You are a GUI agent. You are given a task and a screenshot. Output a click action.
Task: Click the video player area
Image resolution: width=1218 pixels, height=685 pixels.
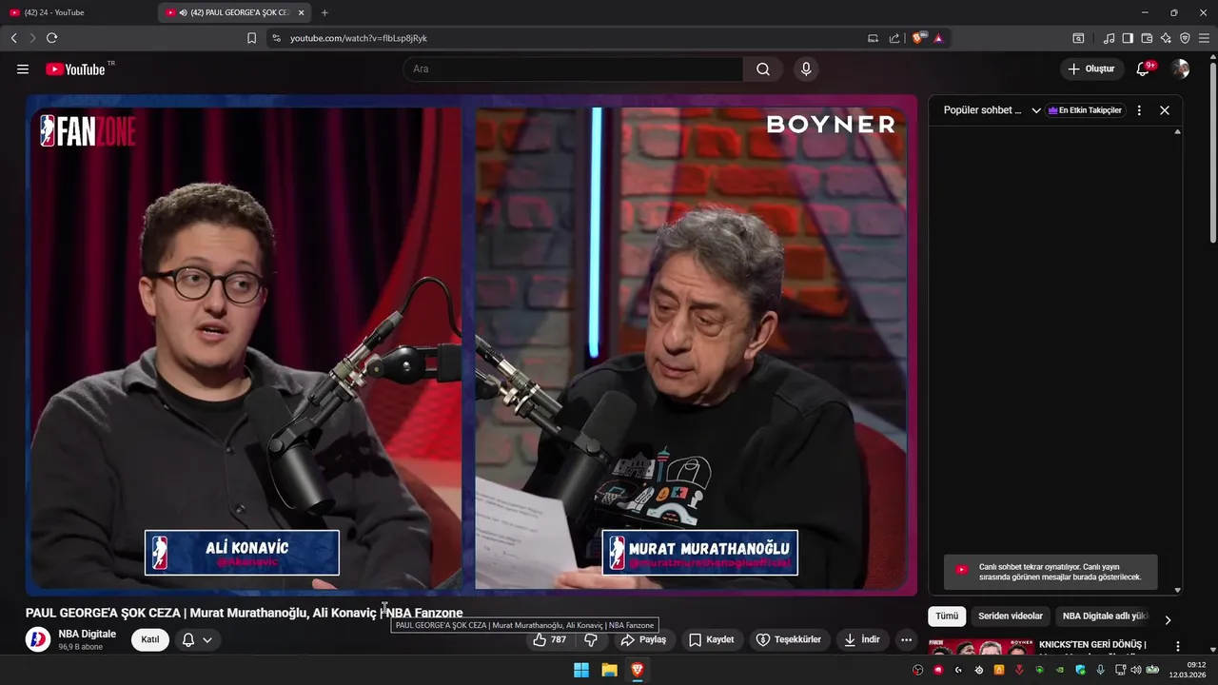tap(471, 344)
